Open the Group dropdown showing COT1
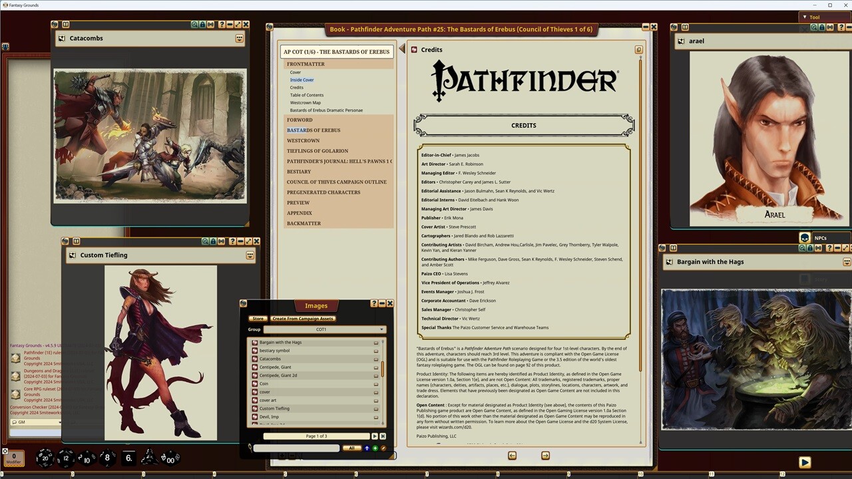 point(325,329)
